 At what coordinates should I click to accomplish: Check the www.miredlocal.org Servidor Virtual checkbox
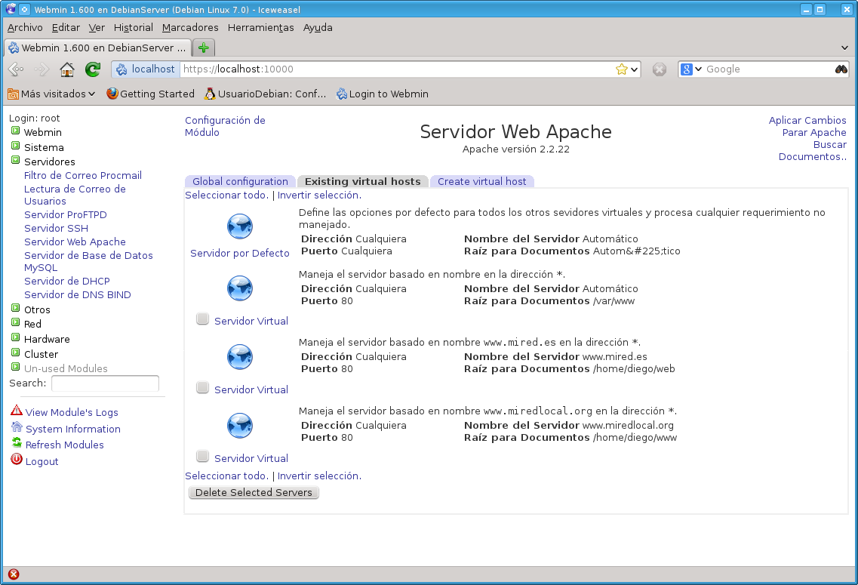tap(202, 456)
